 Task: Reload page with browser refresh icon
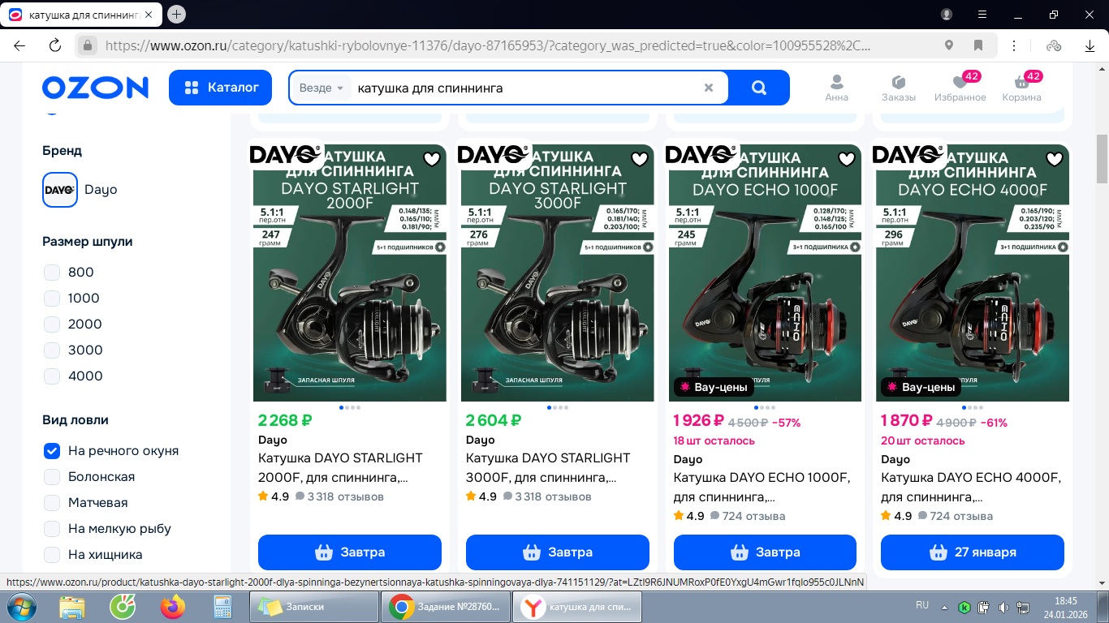point(55,45)
